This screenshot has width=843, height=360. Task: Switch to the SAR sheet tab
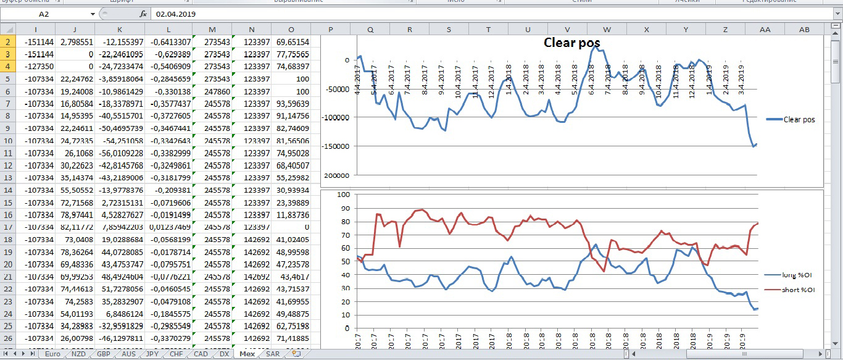272,354
